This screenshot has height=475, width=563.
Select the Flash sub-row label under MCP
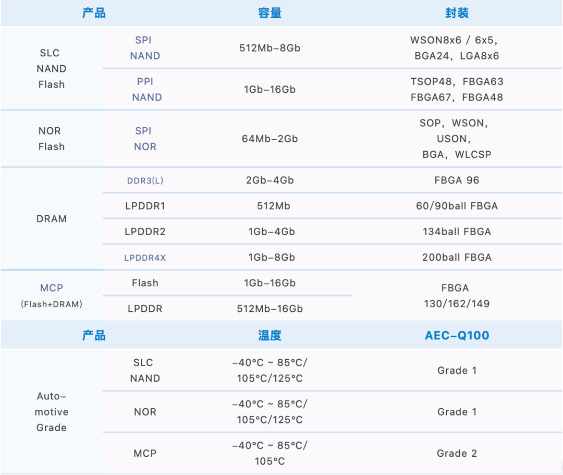pos(145,283)
